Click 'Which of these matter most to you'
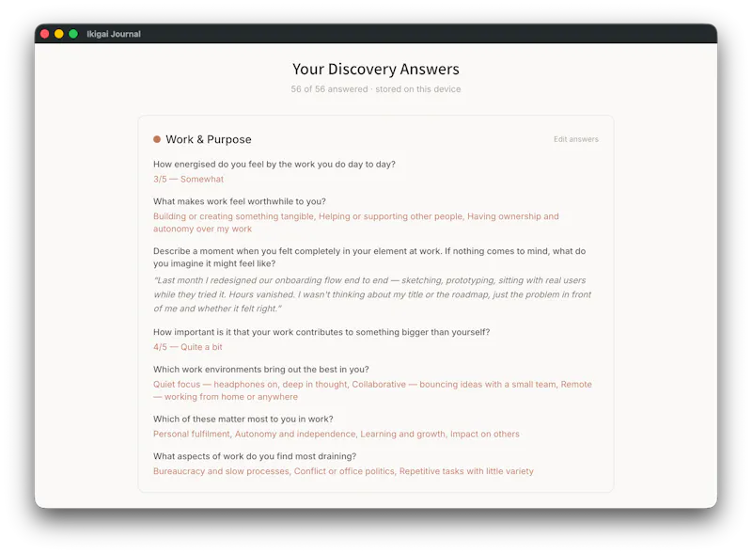The height and width of the screenshot is (554, 752). point(243,419)
